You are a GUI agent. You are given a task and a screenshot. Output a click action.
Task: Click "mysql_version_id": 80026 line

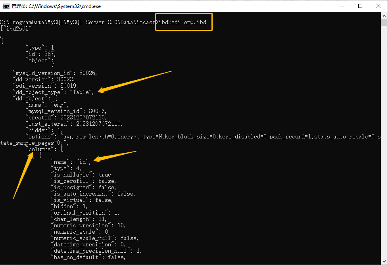66,111
